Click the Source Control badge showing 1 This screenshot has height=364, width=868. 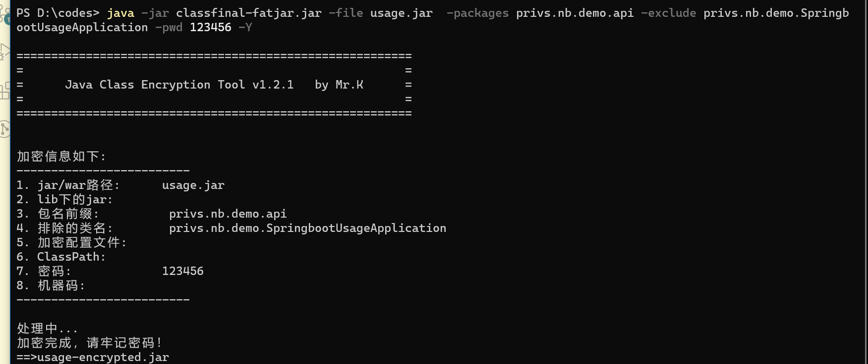(7, 20)
